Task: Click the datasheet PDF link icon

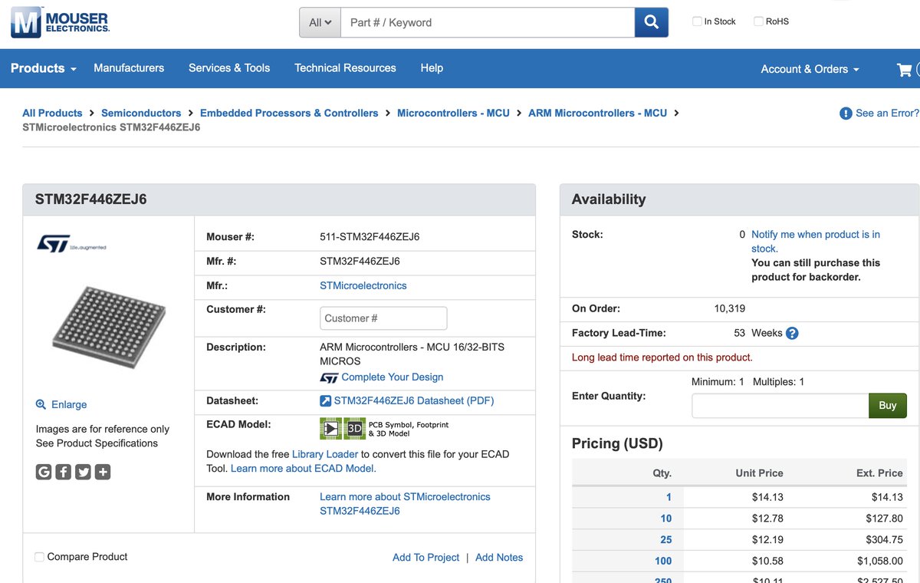Action: pos(325,400)
